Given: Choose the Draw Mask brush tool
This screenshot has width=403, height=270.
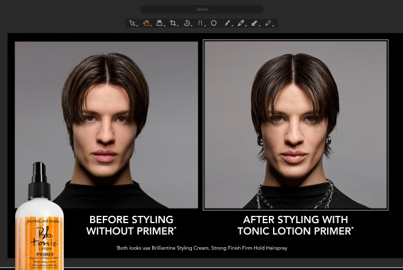Looking at the screenshot, I should click(x=227, y=23).
